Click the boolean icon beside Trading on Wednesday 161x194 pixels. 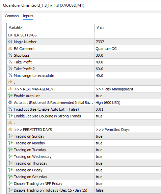10,157
